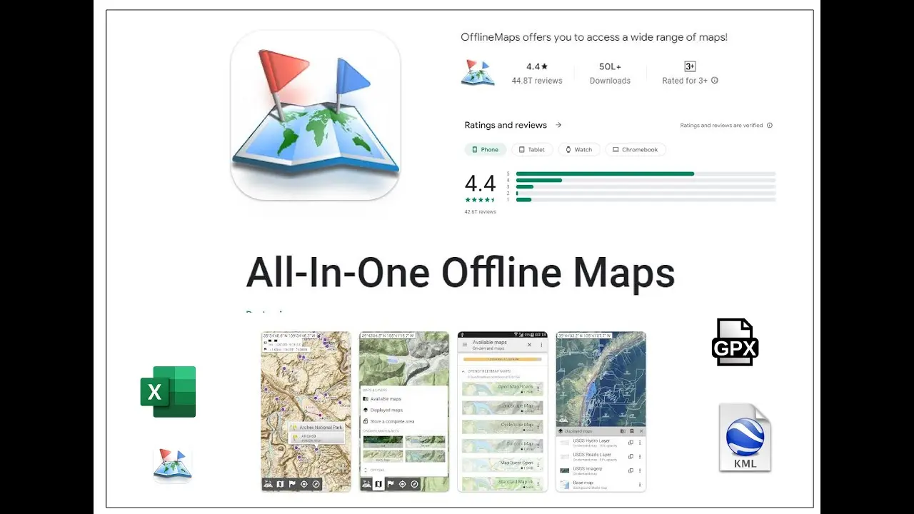Viewport: 914px width, 514px height.
Task: Select the highlighted white map icon in the bottom toolbar
Action: [378, 484]
